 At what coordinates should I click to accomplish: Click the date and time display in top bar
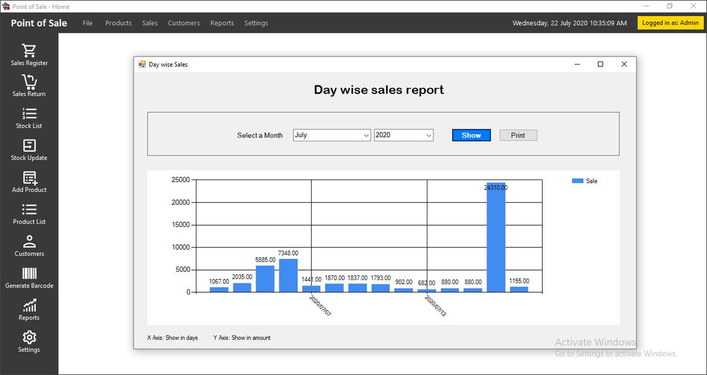pos(570,23)
